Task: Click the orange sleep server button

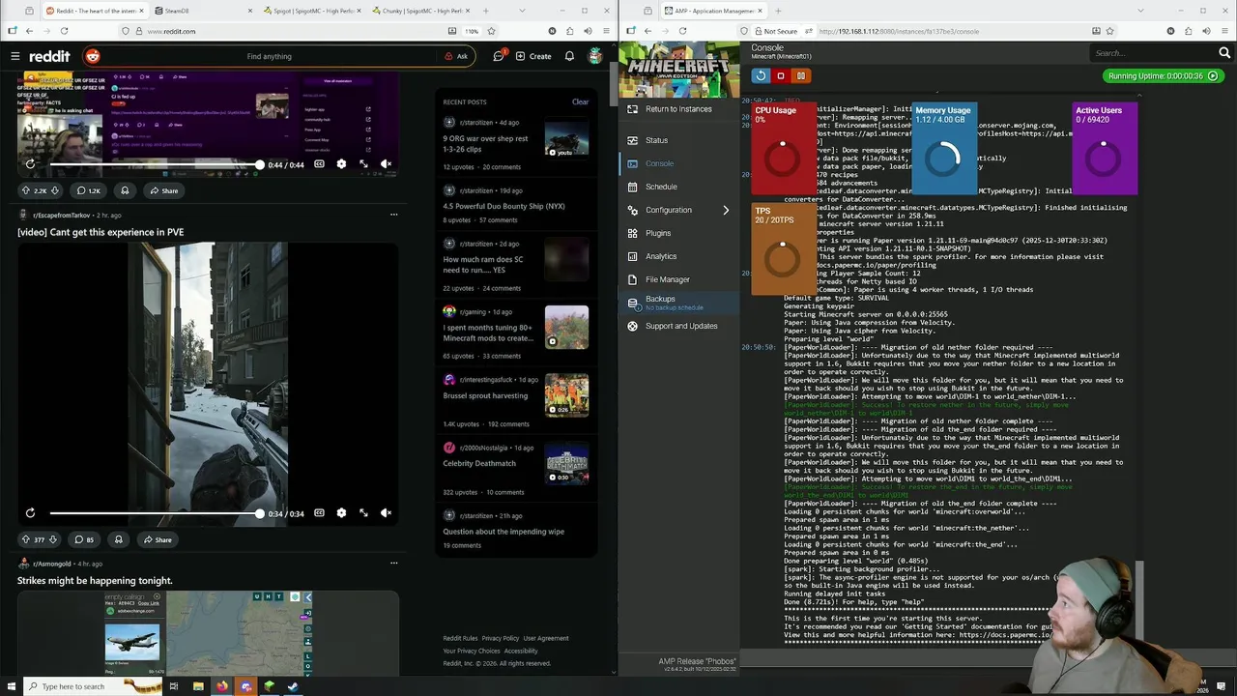Action: coord(800,75)
